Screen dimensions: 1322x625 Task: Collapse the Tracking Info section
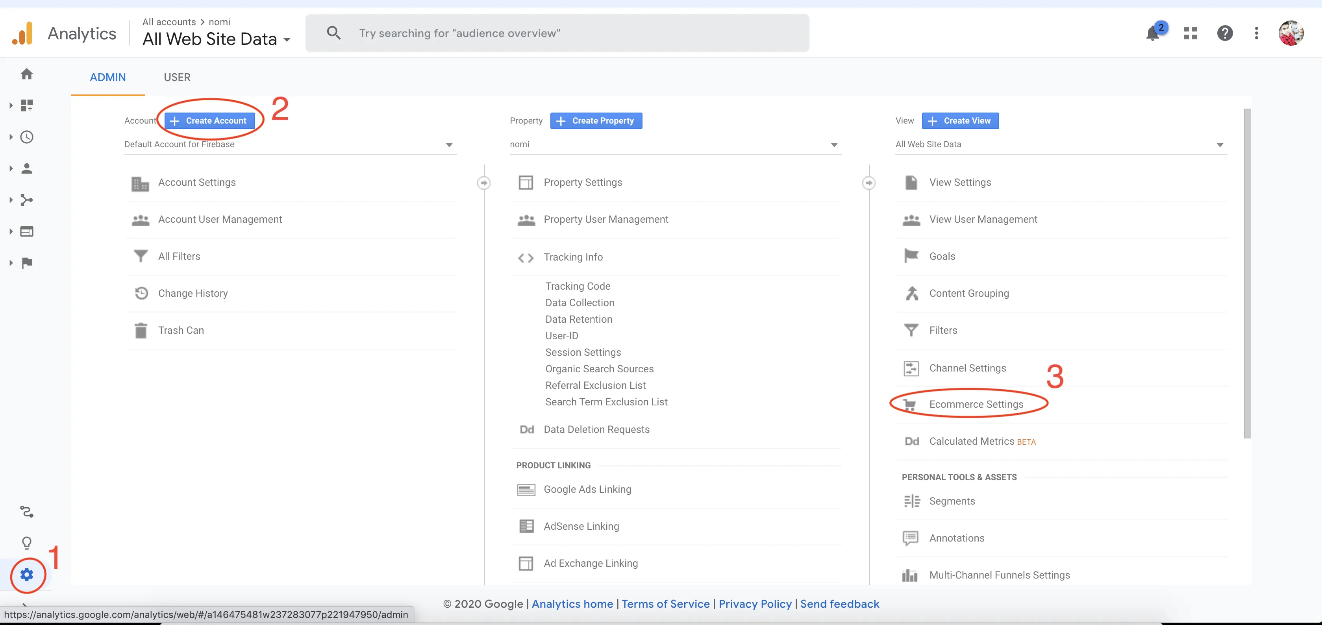coord(573,257)
